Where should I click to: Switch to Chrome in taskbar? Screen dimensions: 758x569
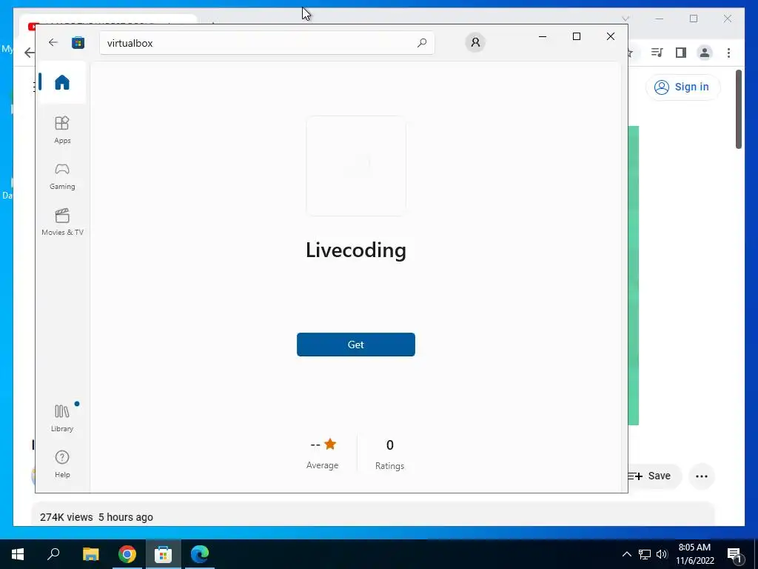point(127,554)
